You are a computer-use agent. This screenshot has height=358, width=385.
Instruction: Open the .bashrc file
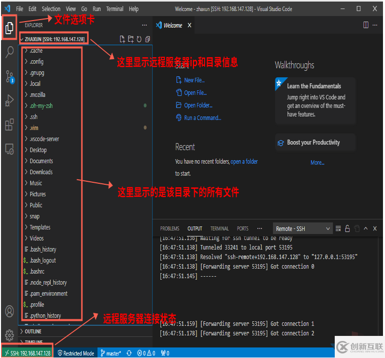tap(40, 272)
